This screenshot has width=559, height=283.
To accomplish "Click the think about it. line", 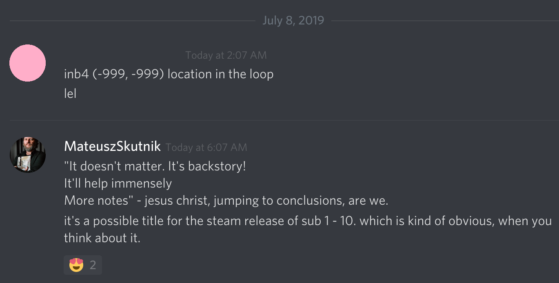I will coord(102,238).
